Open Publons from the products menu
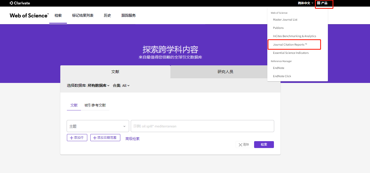 [x=278, y=28]
